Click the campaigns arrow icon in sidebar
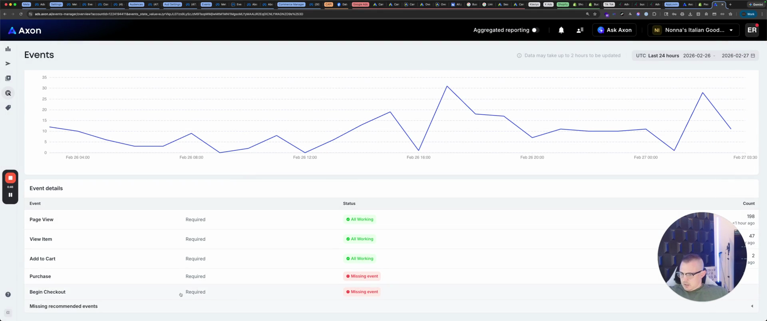 pyautogui.click(x=8, y=63)
